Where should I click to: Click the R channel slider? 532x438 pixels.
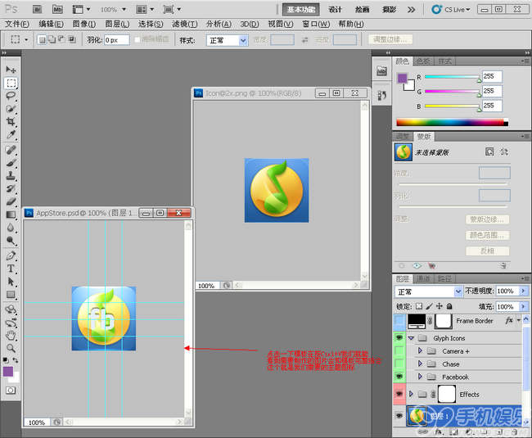[453, 77]
